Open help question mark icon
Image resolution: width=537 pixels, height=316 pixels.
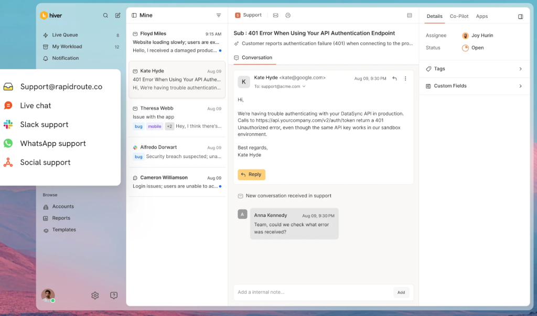(114, 296)
